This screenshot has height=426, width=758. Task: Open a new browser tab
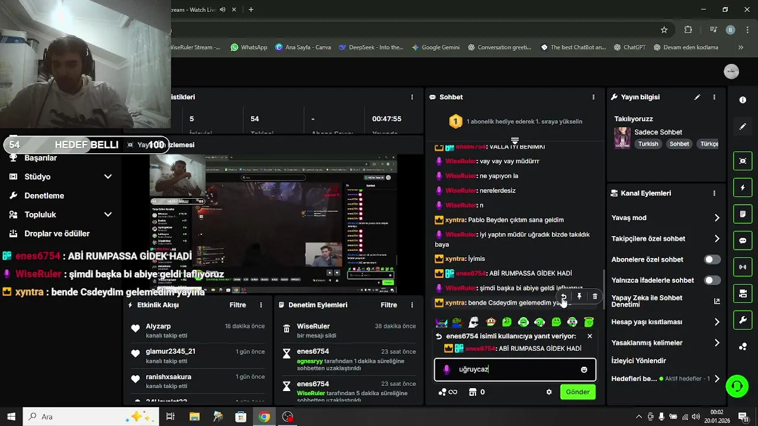251,9
